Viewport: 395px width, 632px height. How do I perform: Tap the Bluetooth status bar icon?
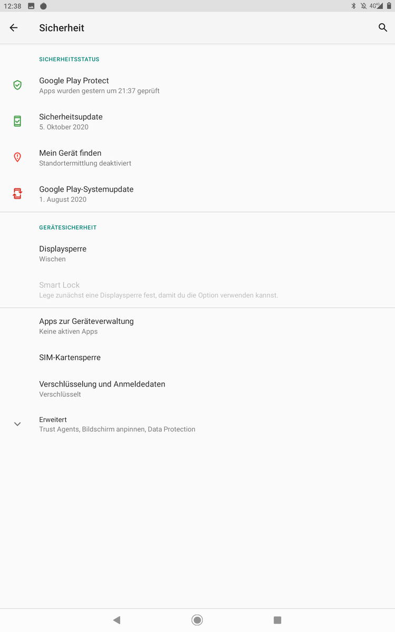tap(354, 6)
